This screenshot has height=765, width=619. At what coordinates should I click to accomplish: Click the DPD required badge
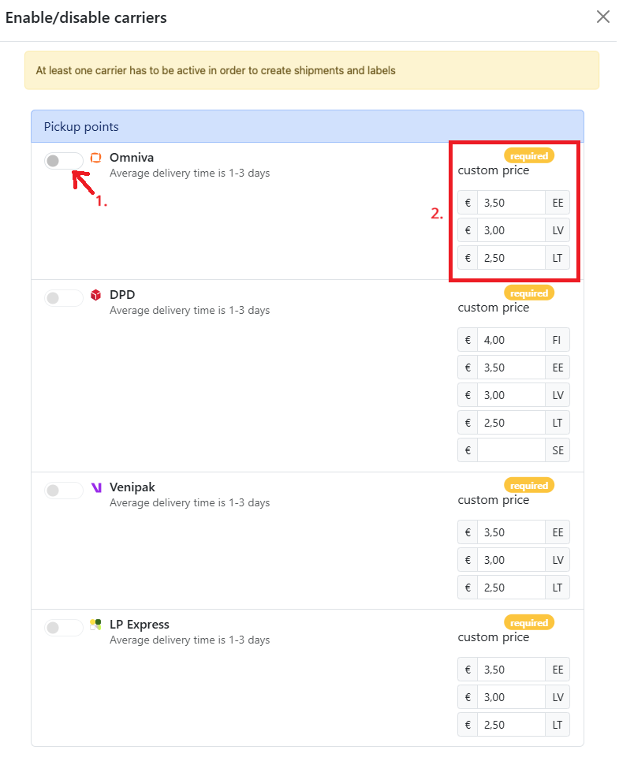tap(529, 293)
